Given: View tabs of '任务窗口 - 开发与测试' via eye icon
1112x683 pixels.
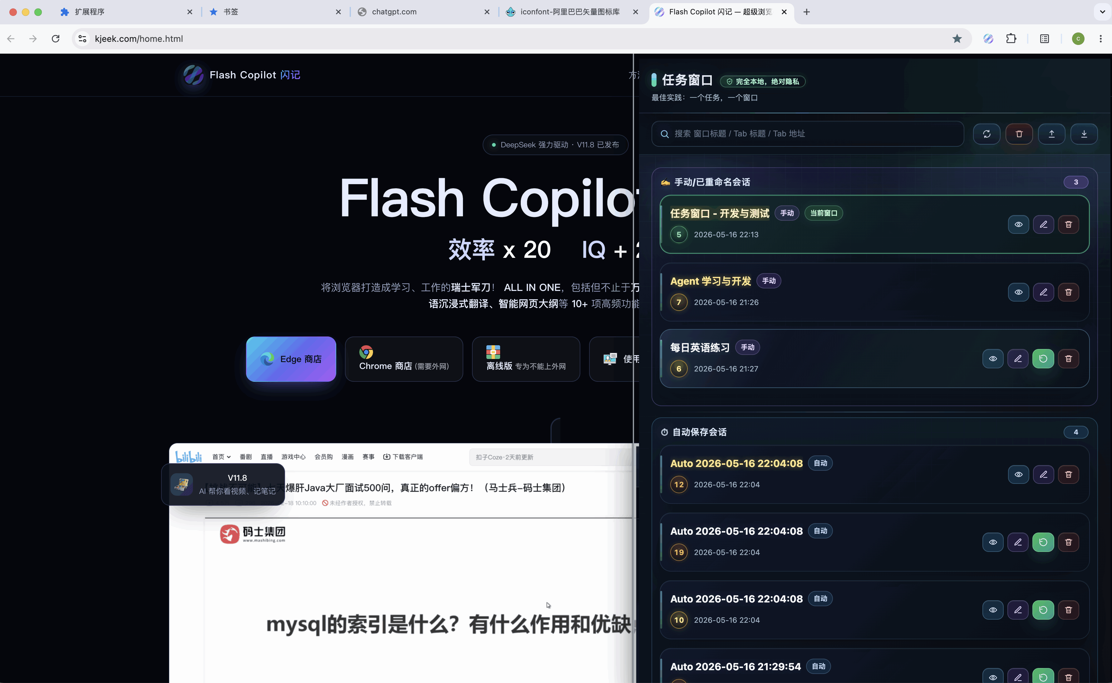Looking at the screenshot, I should tap(1018, 224).
